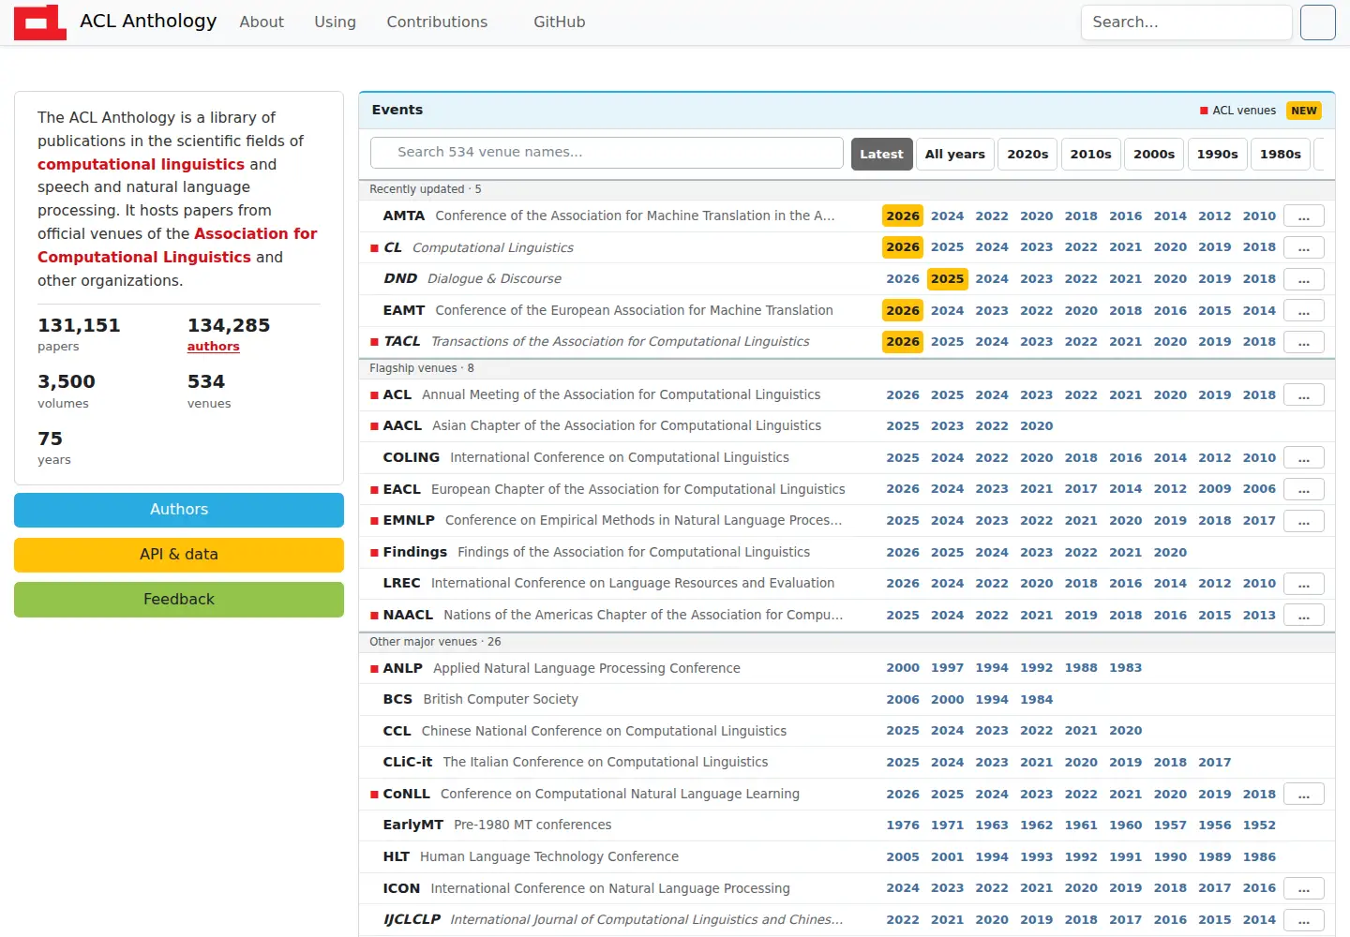The image size is (1350, 937).
Task: Open DND highlighted 2025 year
Action: coord(947,279)
